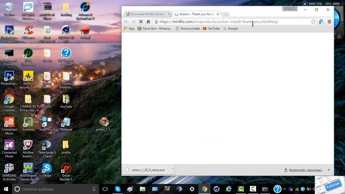This screenshot has width=345, height=194.
Task: Open the Nuova scheda bookmark
Action: pos(188,29)
